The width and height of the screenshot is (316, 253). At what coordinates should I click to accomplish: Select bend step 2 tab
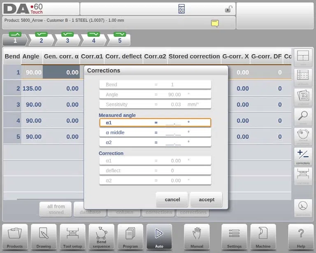coord(41,39)
